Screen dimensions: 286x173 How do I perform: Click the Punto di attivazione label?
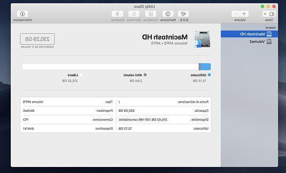(x=193, y=102)
